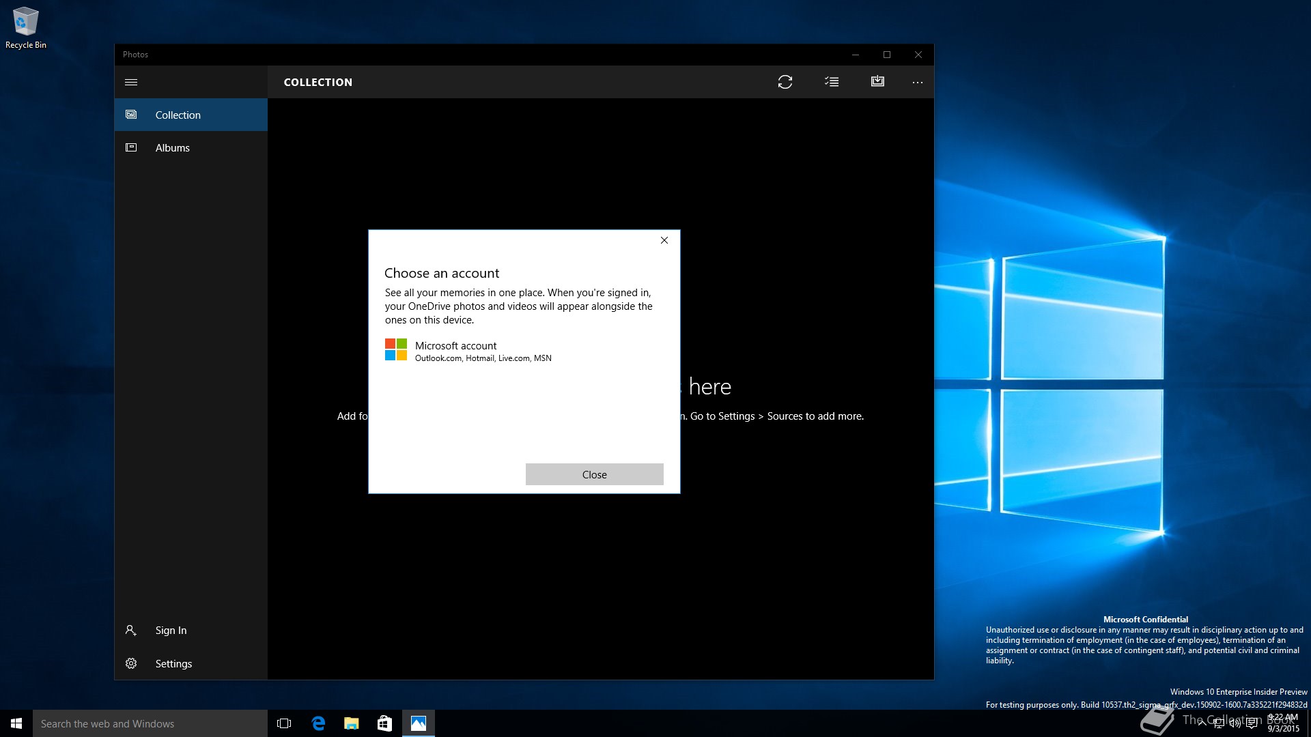Open Task View from the taskbar

tap(284, 723)
